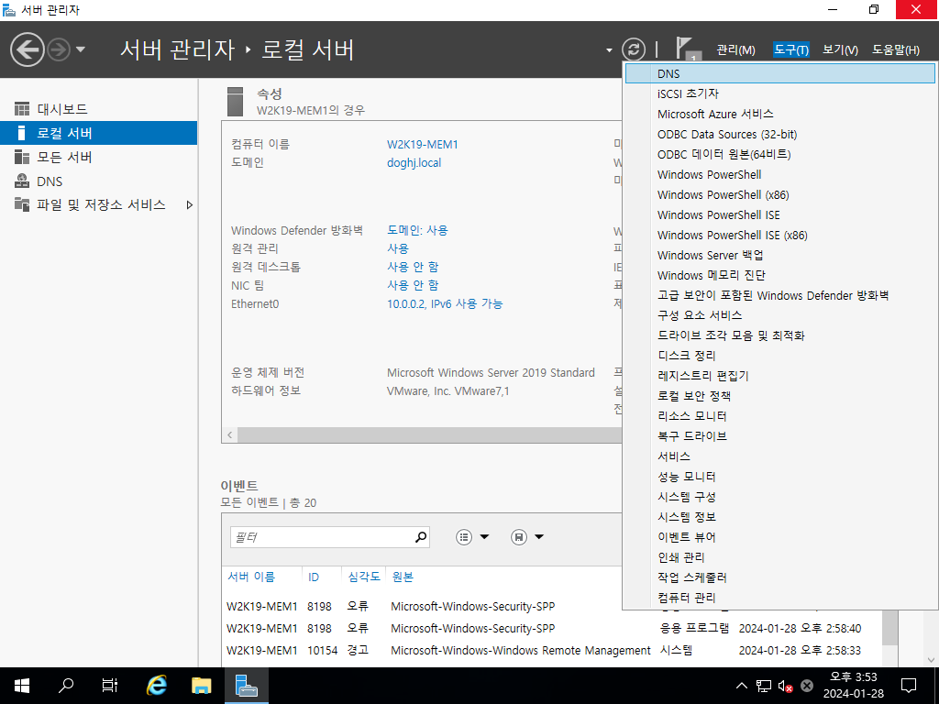Open the 관리(M) menu
The height and width of the screenshot is (704, 939).
[x=735, y=50]
